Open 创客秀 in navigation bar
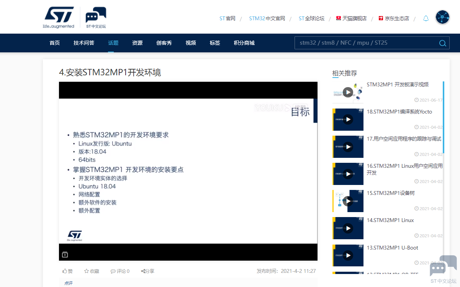 coord(164,43)
